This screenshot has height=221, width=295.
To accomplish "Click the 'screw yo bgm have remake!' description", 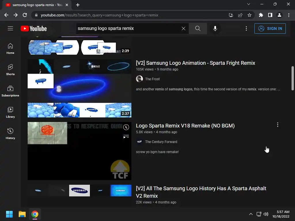I will pos(157,152).
